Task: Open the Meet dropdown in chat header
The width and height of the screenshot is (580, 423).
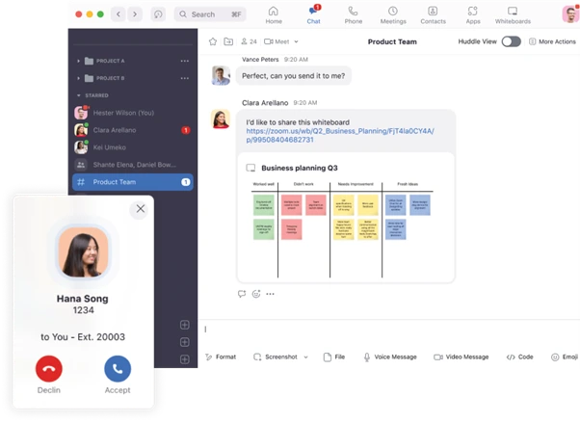Action: point(285,41)
